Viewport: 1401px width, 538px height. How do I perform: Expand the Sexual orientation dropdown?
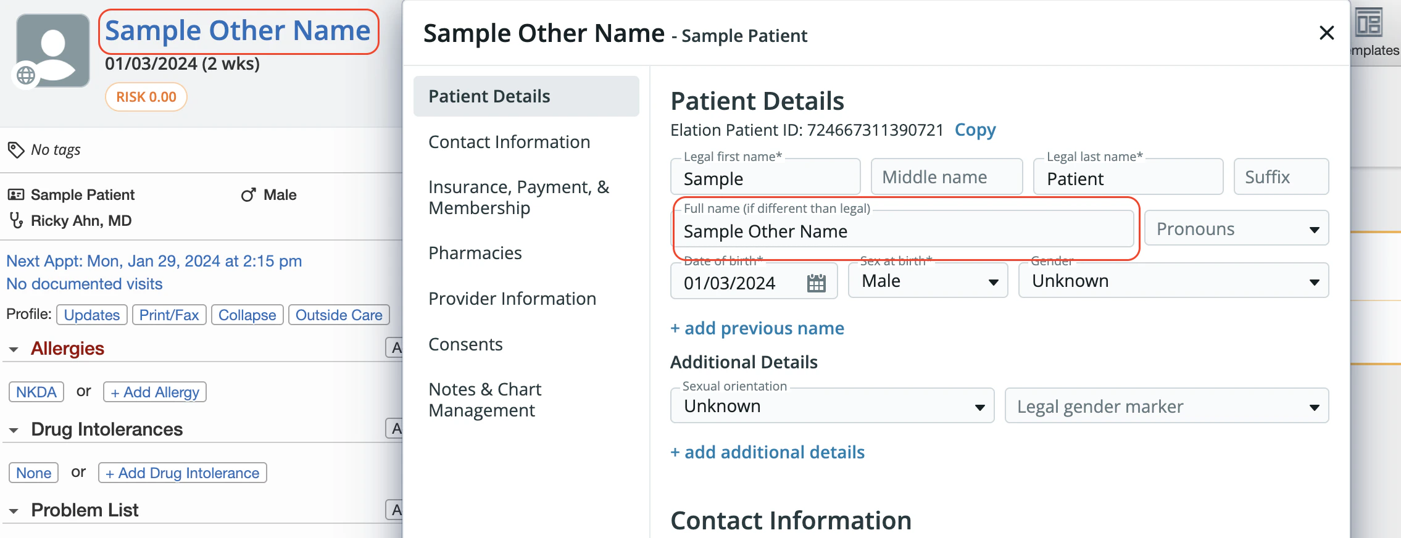(x=832, y=406)
